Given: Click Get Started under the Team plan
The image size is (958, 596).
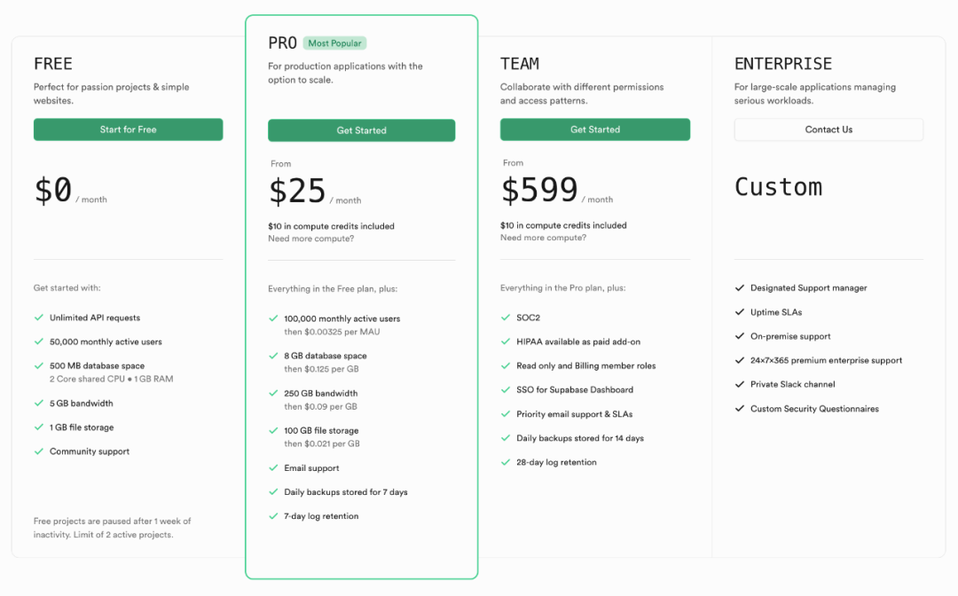Looking at the screenshot, I should [594, 129].
